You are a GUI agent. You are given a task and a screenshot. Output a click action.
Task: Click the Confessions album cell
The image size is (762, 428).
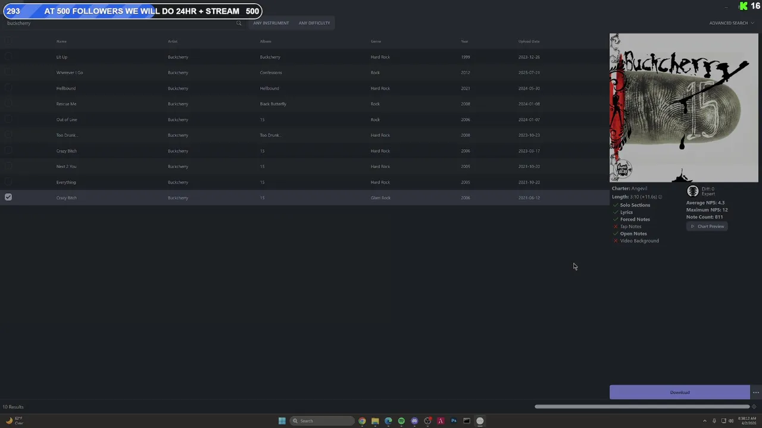click(271, 73)
